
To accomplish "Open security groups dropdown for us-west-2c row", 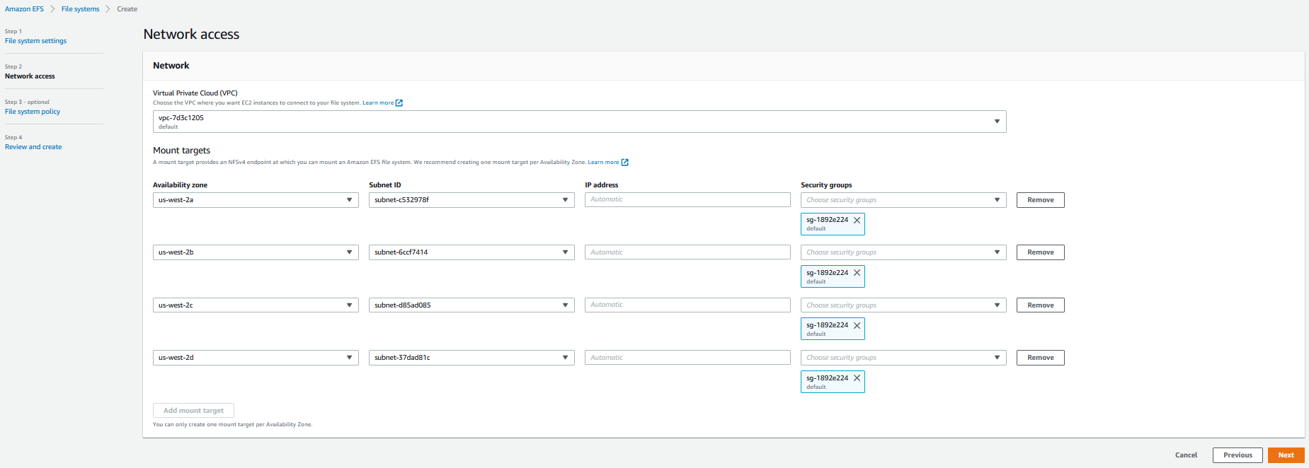I will click(x=903, y=305).
